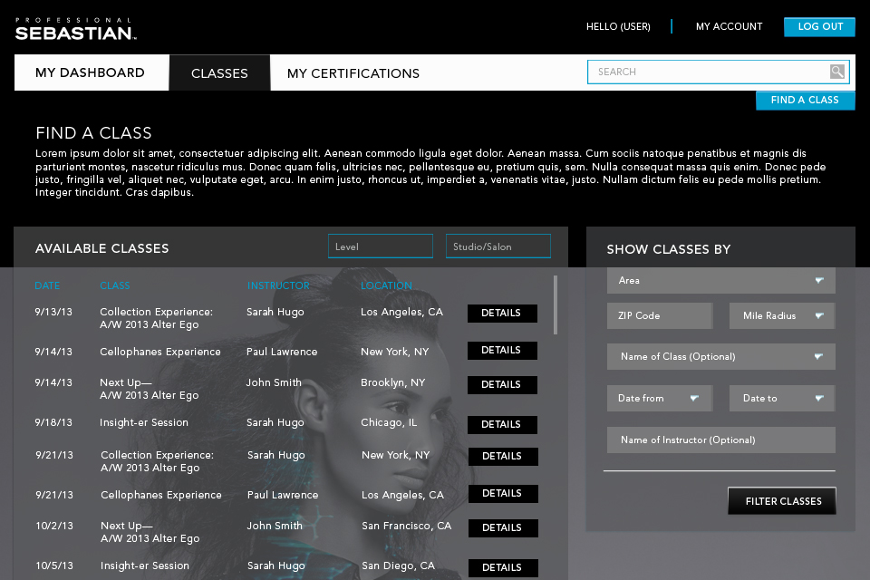Click the search magnifier icon
The width and height of the screenshot is (870, 580).
click(x=836, y=72)
